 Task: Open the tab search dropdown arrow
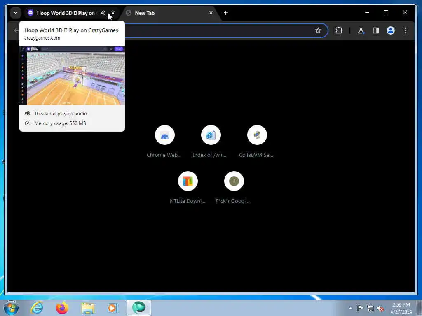tap(16, 13)
